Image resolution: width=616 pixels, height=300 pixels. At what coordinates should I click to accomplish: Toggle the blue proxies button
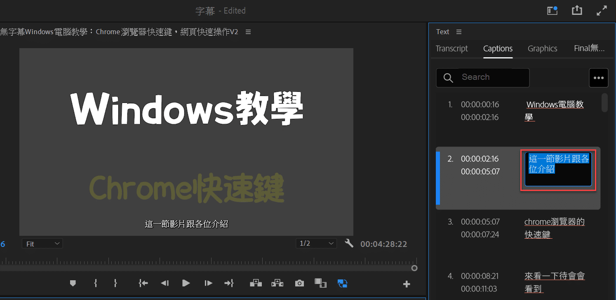click(x=343, y=283)
